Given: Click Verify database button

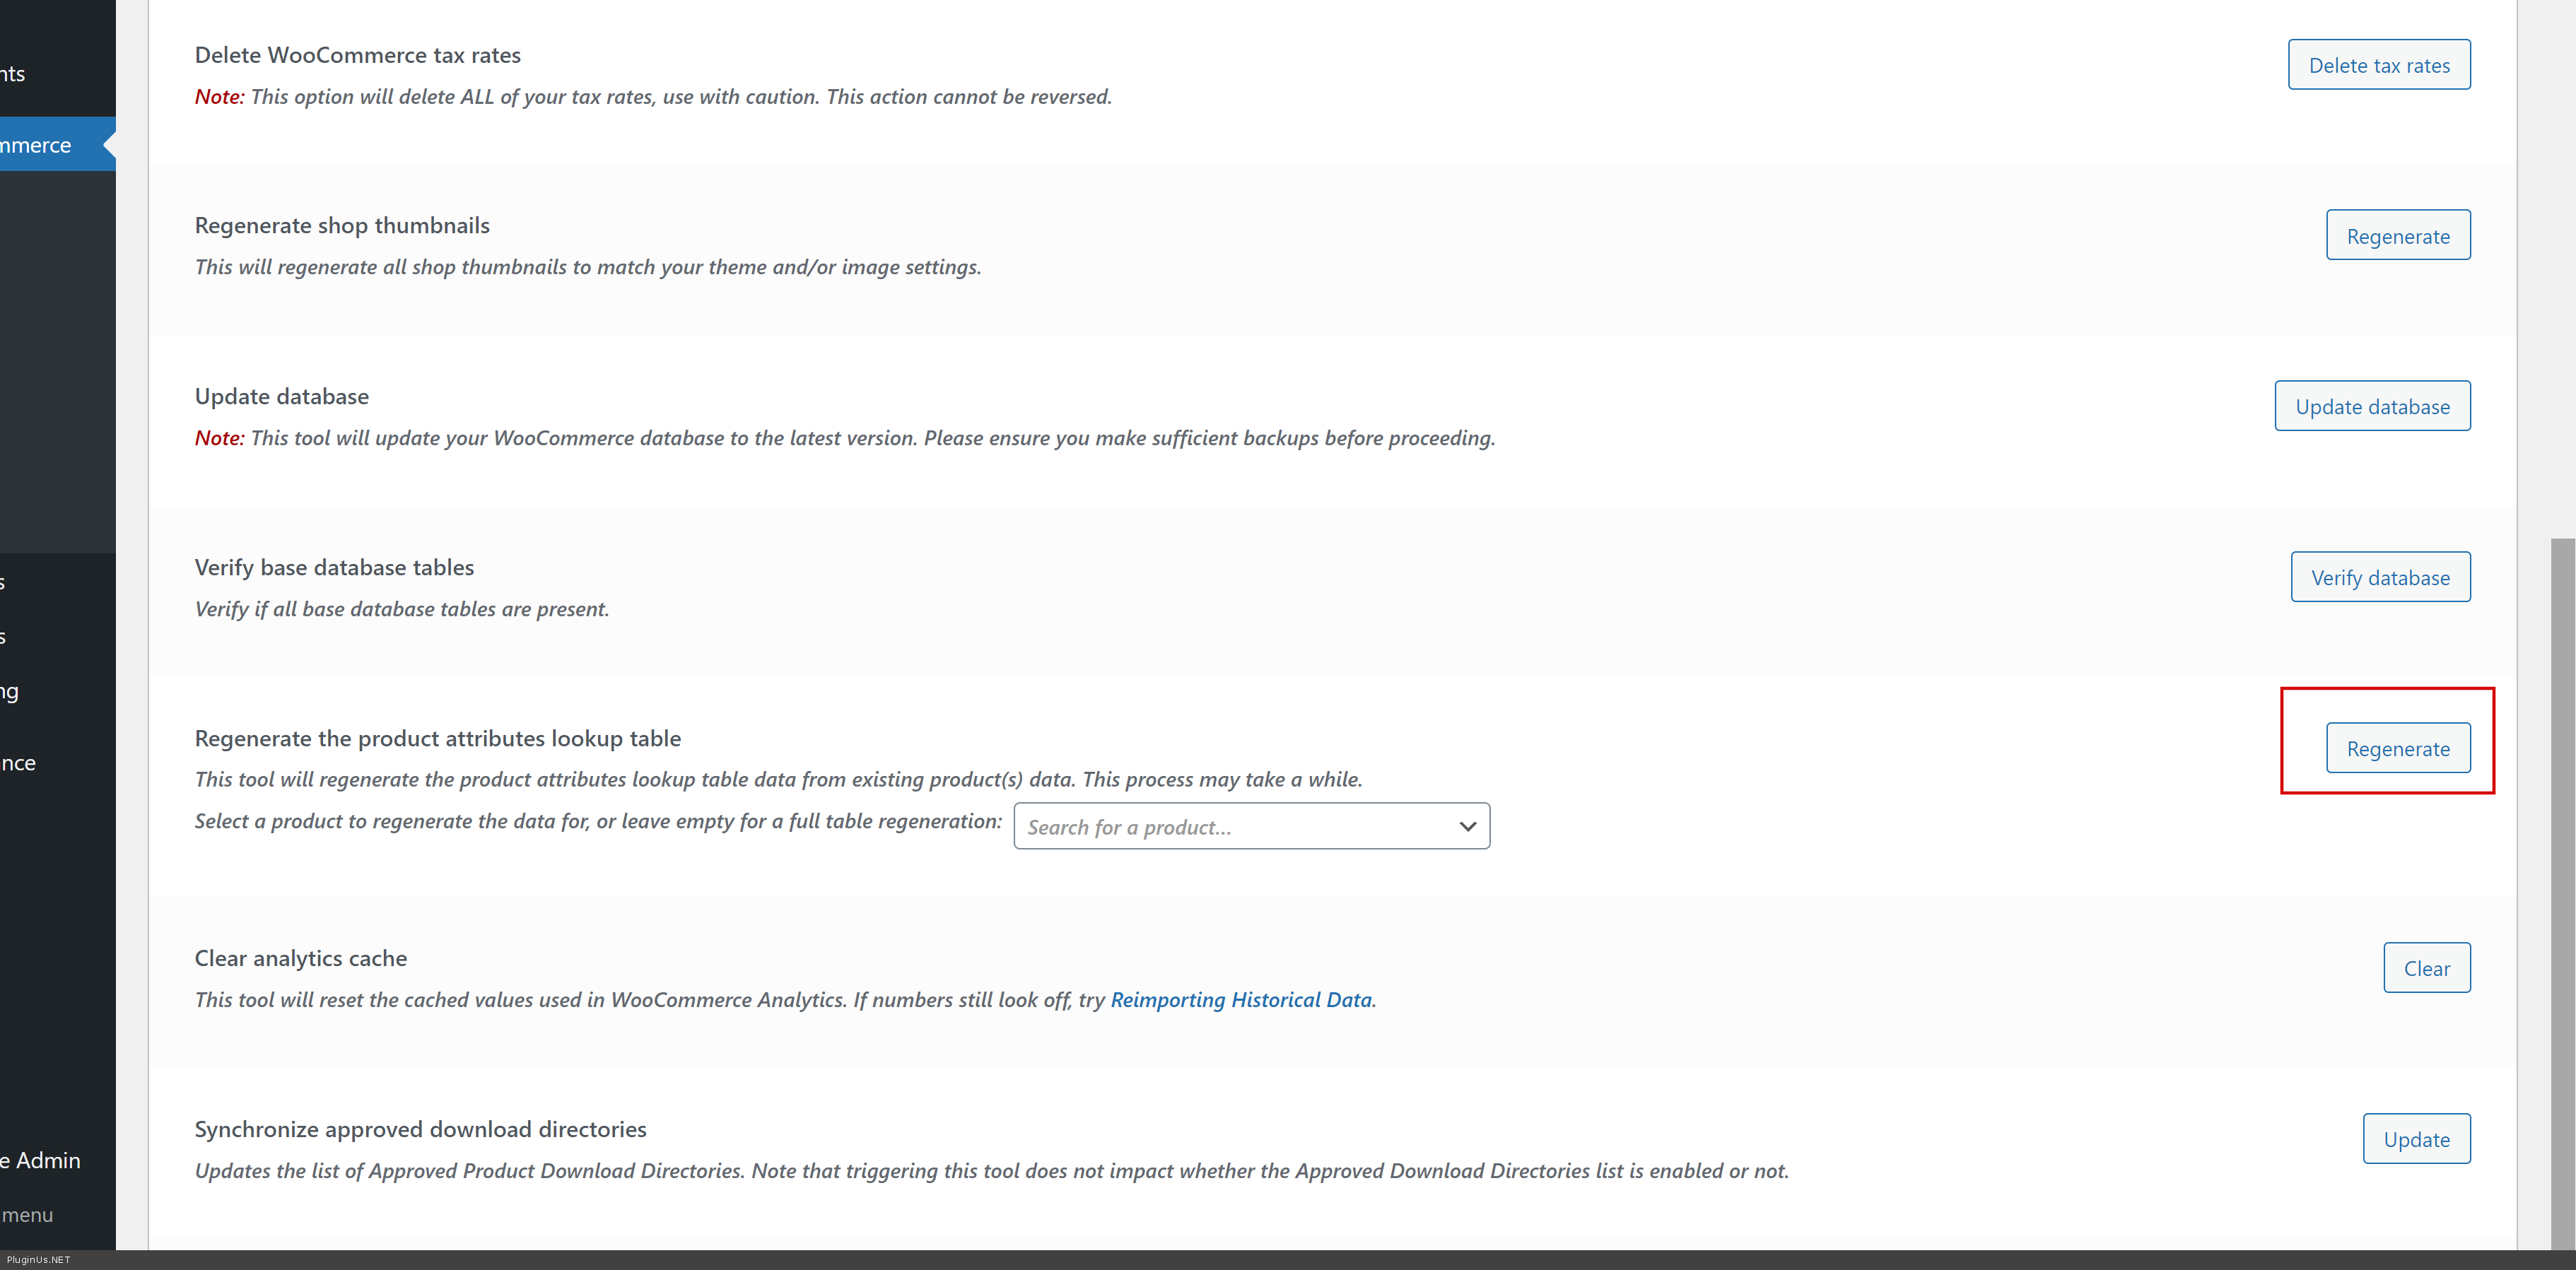Looking at the screenshot, I should (2379, 577).
